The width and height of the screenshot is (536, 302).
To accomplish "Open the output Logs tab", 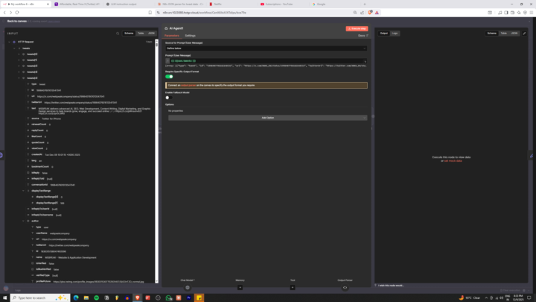I will (x=395, y=34).
